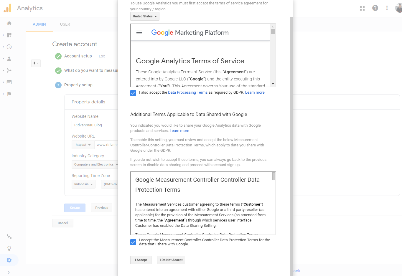Open the Data Processing Terms link
Viewport: 402px width, 276px height.
[188, 92]
